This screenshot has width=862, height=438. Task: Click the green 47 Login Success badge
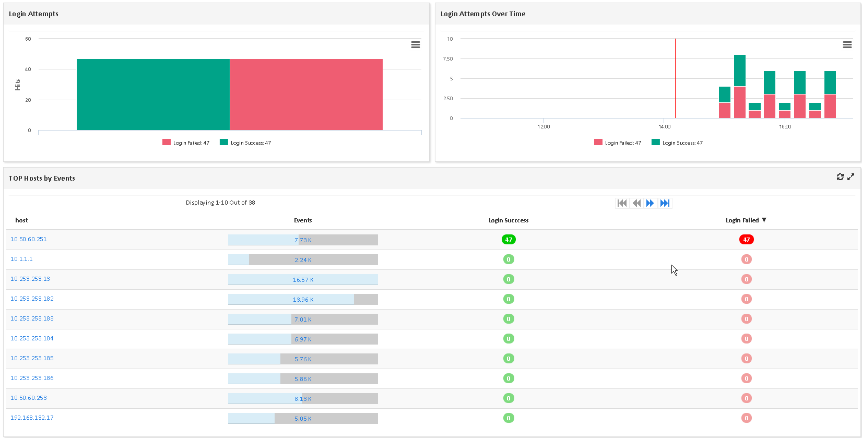pyautogui.click(x=509, y=240)
